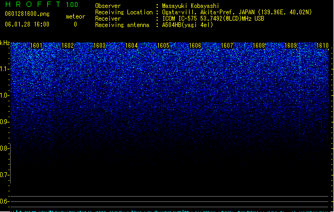Click the 0.9 kHz axis label
334x212 pixels.
pyautogui.click(x=4, y=122)
